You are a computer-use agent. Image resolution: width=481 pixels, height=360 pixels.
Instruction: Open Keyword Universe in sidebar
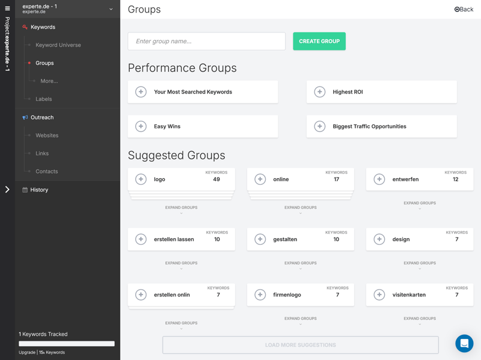click(x=58, y=45)
